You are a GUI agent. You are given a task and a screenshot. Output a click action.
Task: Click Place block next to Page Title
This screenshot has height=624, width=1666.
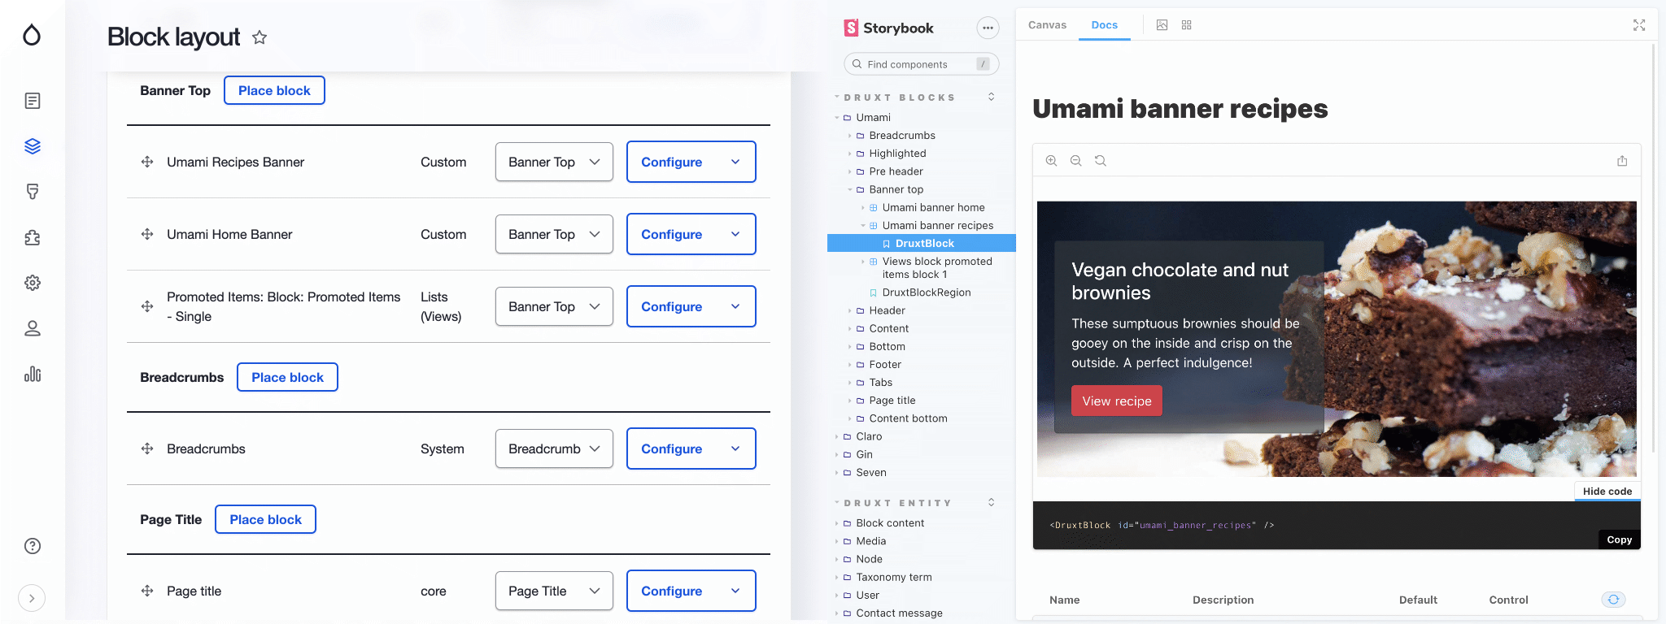pyautogui.click(x=265, y=519)
